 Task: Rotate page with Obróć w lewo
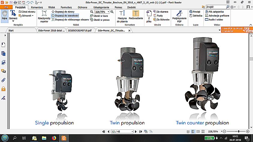click(99, 16)
